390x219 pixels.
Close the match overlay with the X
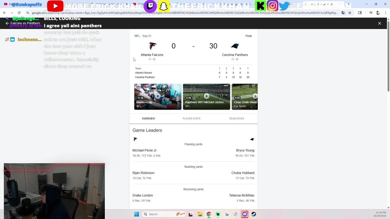[380, 23]
